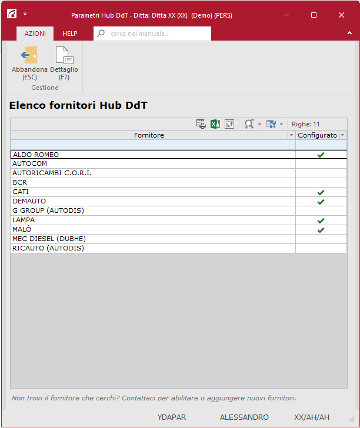
Task: Select the AUTORICAMBI C.O.R.I. supplier row
Action: [x=52, y=173]
